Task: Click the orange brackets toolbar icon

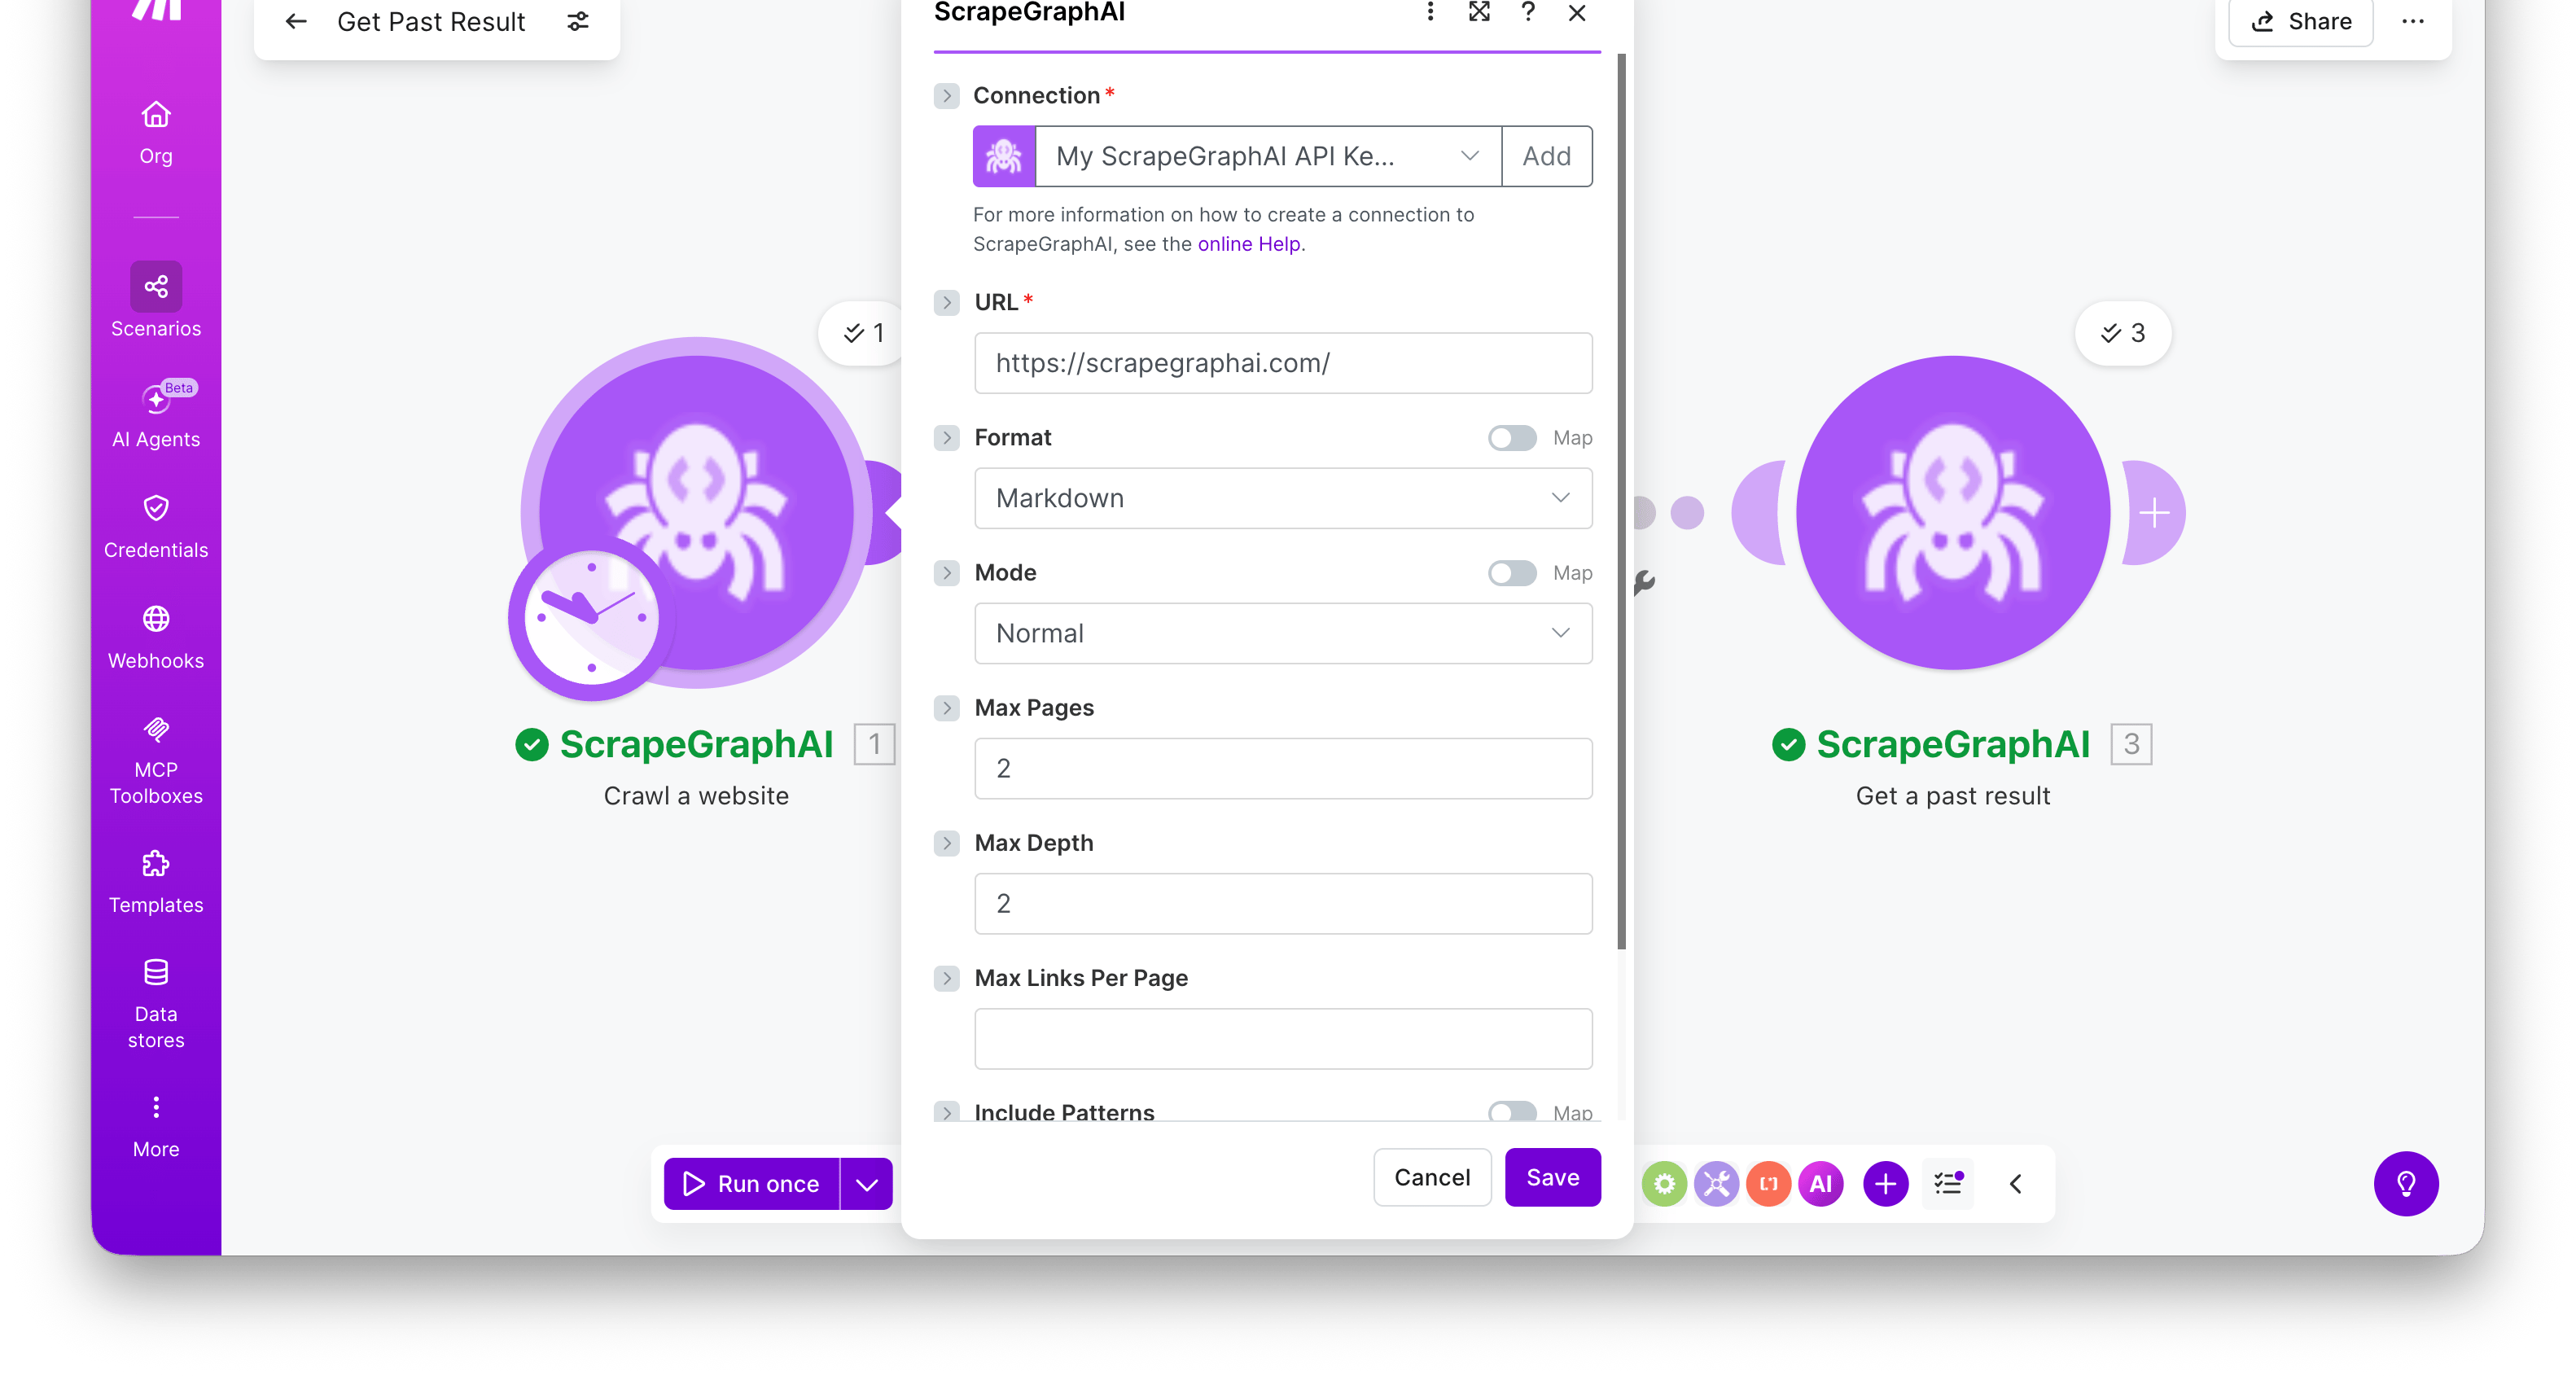Action: (1768, 1184)
